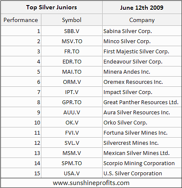
Task: Click the performance rank 10 cell
Action: (21, 122)
